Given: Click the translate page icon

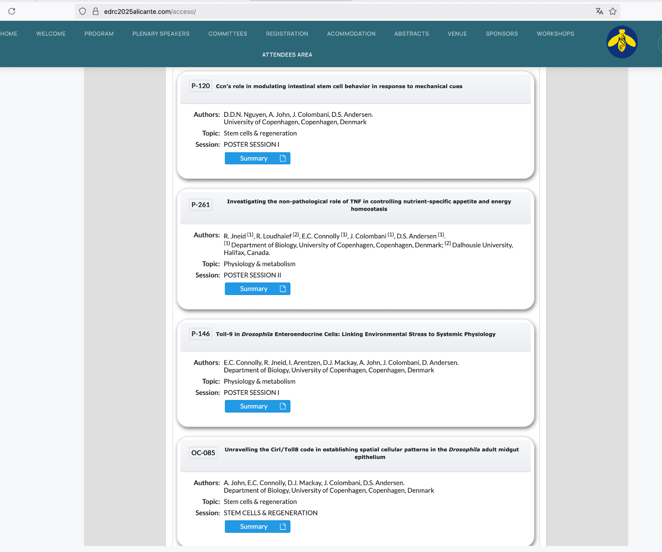Looking at the screenshot, I should coord(599,11).
